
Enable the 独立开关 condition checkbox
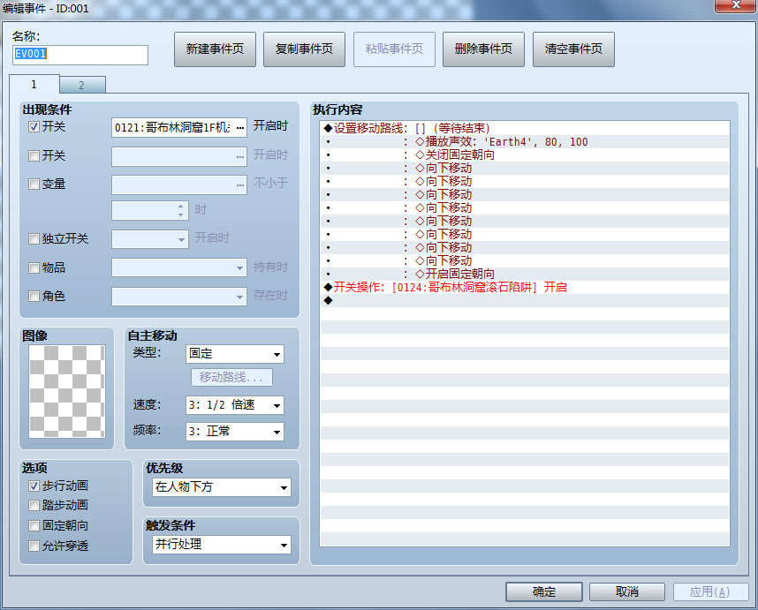[x=34, y=238]
